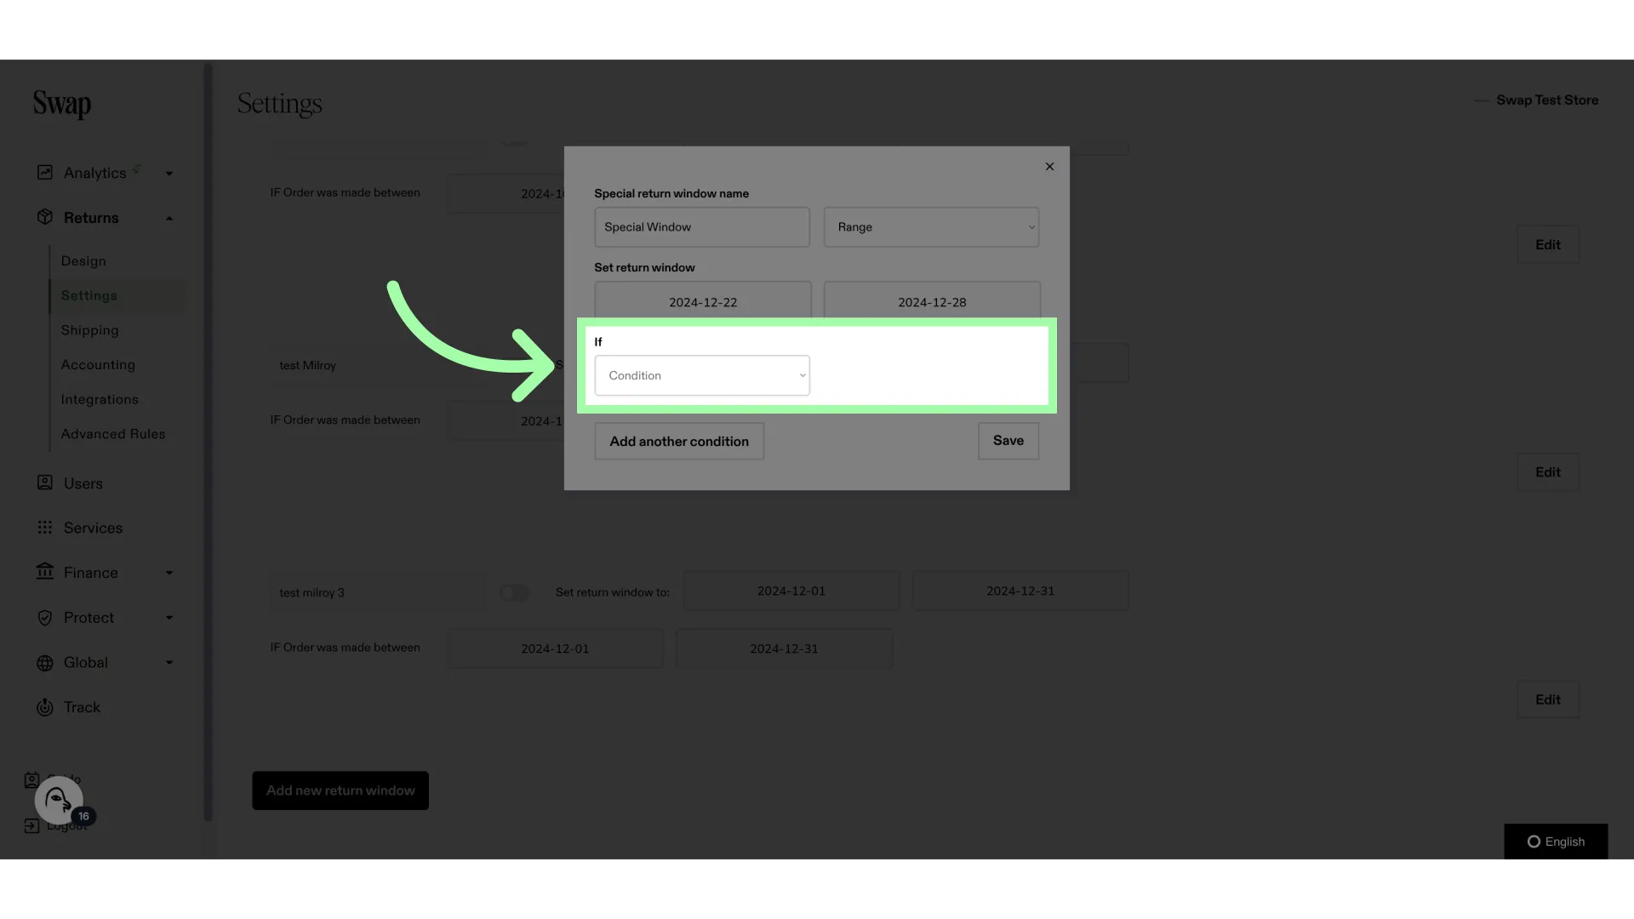Click the Services grid icon
The width and height of the screenshot is (1634, 919).
(45, 528)
